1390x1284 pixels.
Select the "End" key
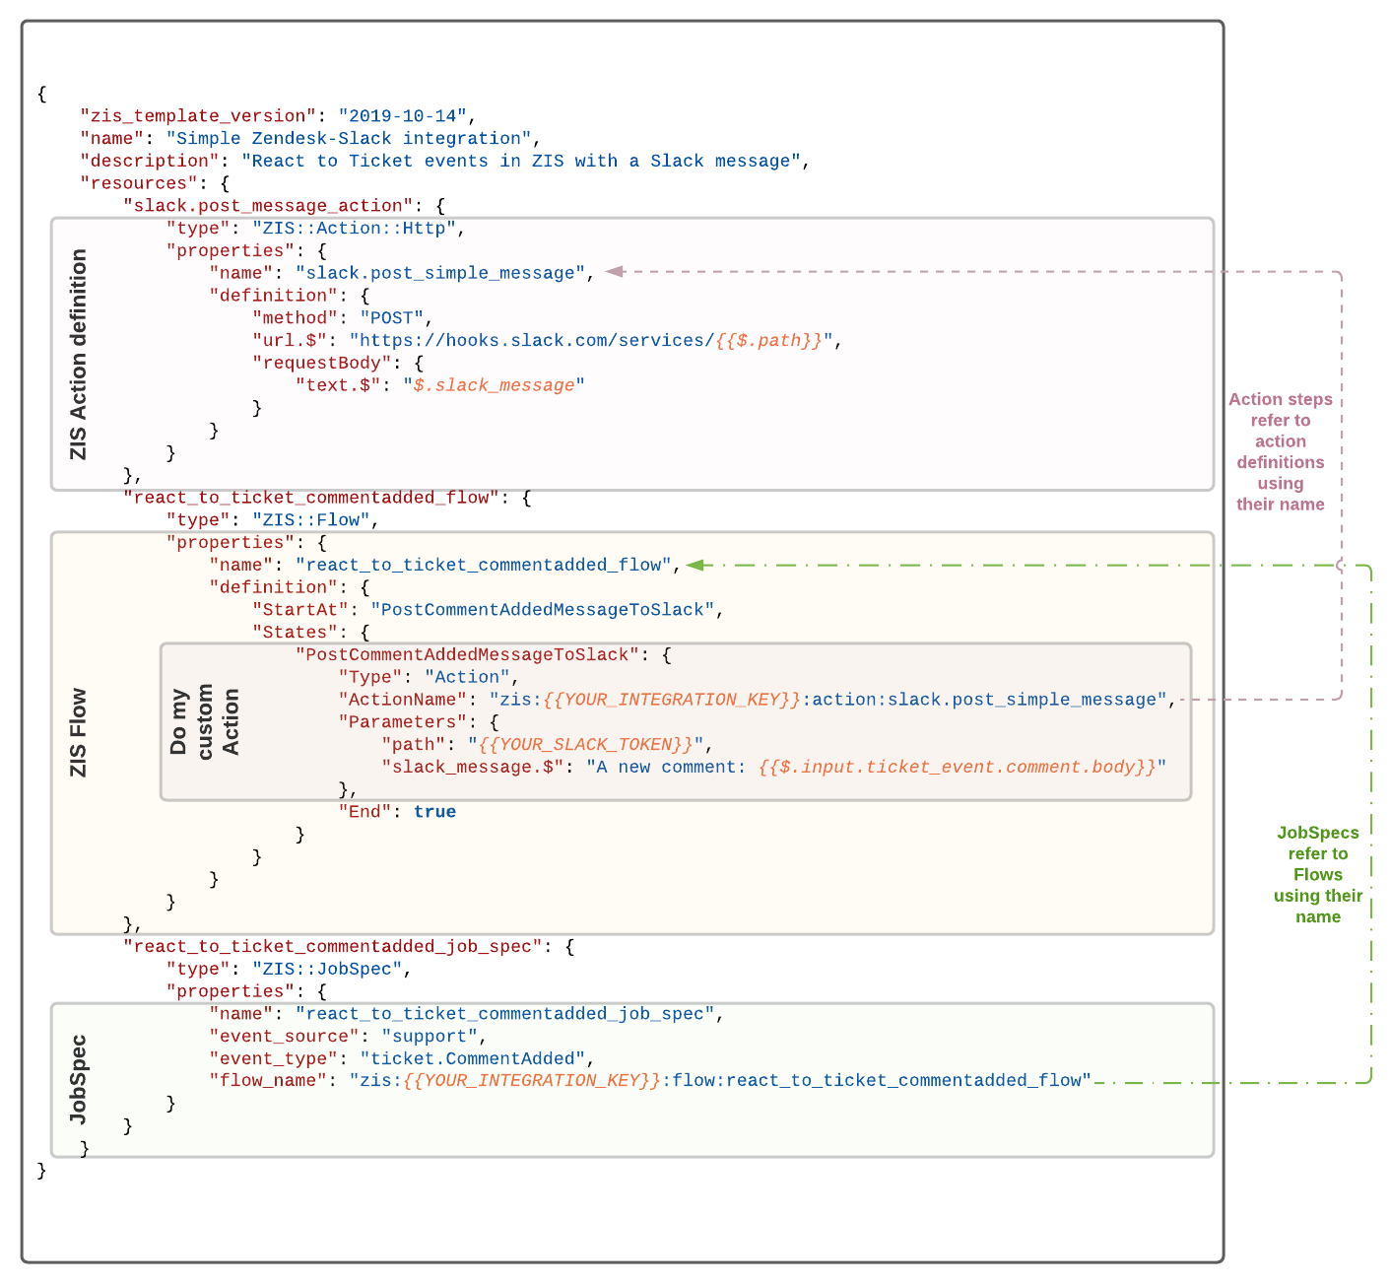click(x=364, y=812)
